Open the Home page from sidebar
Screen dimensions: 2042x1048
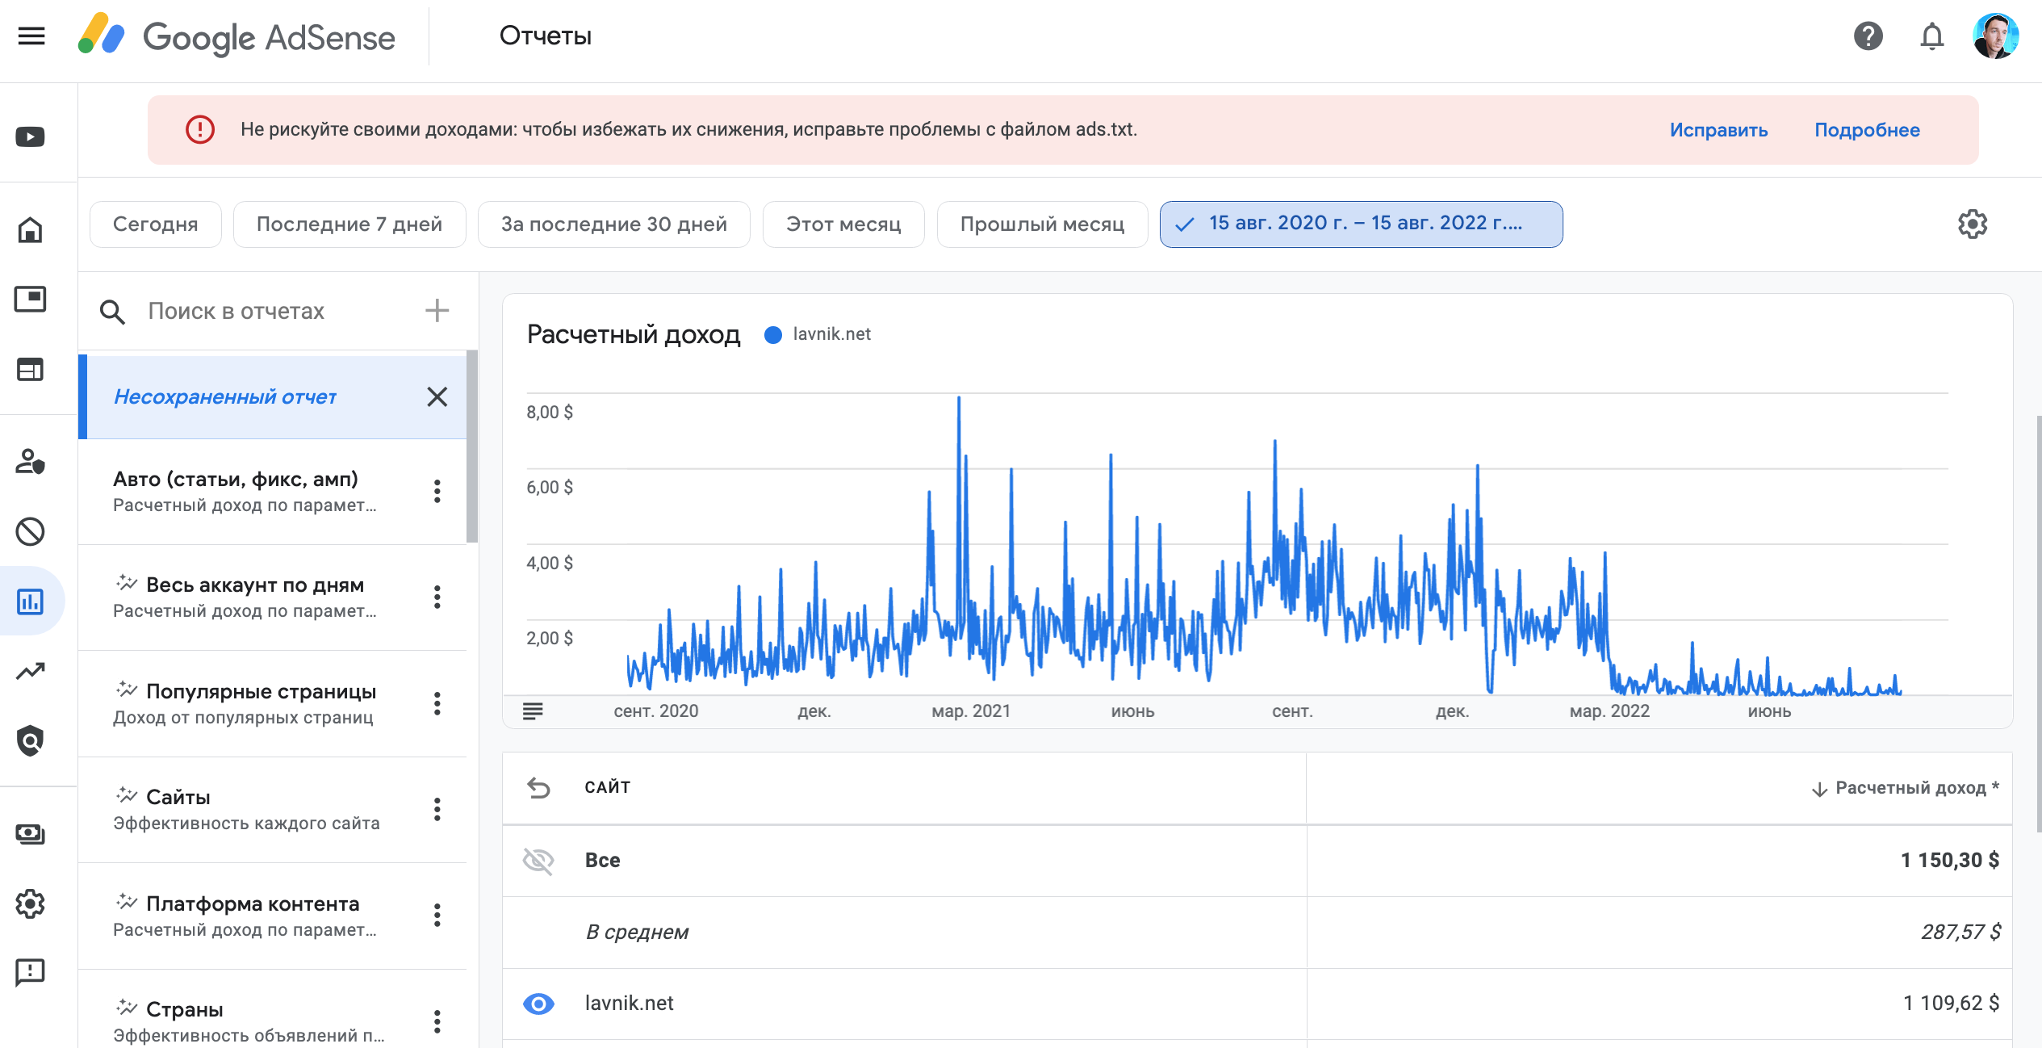coord(31,230)
